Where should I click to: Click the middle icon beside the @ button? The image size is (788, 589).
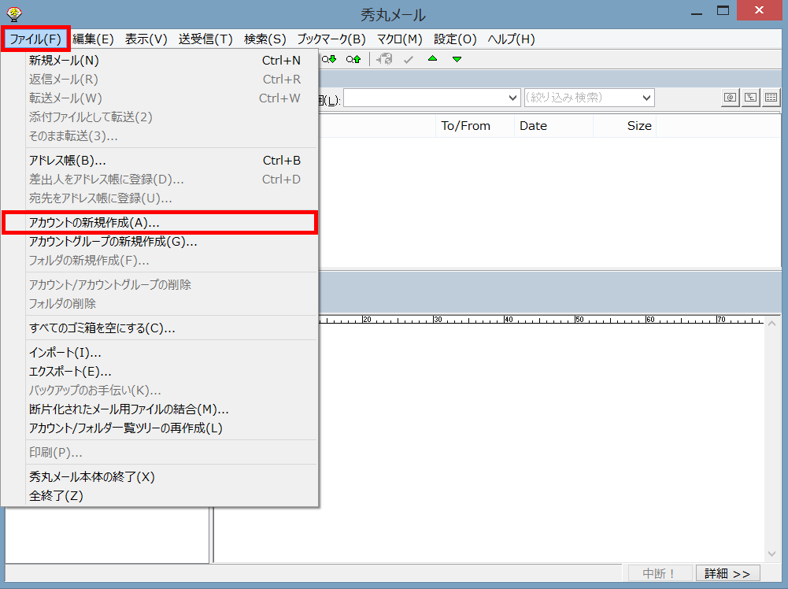click(x=751, y=98)
